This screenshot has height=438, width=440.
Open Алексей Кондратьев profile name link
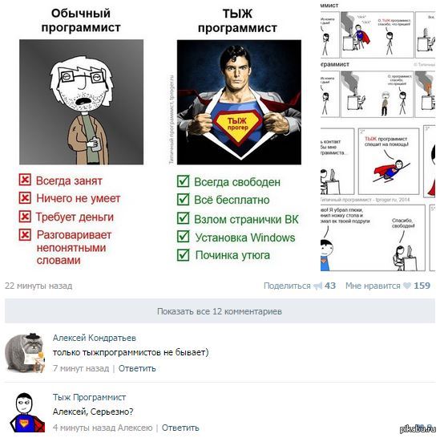coord(95,338)
